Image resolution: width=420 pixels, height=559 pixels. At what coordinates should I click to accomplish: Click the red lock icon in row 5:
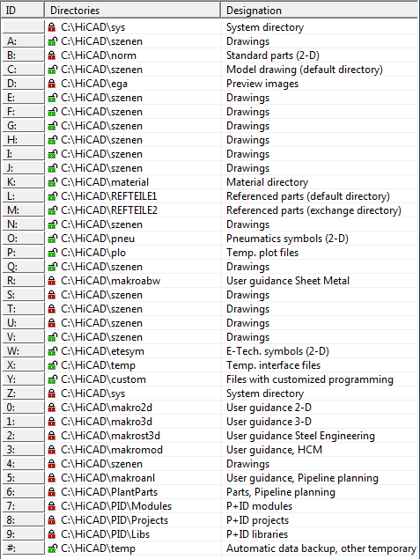click(x=52, y=478)
